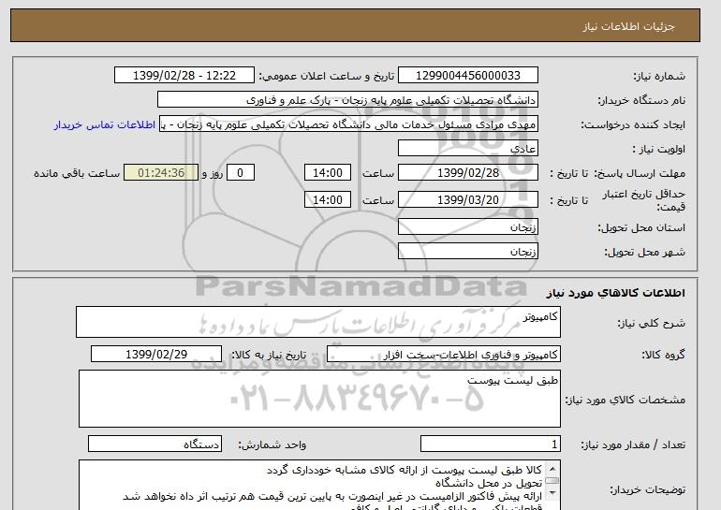
Task: Click label تعداد / مقدار مورد نیاز
Action: coord(633,444)
